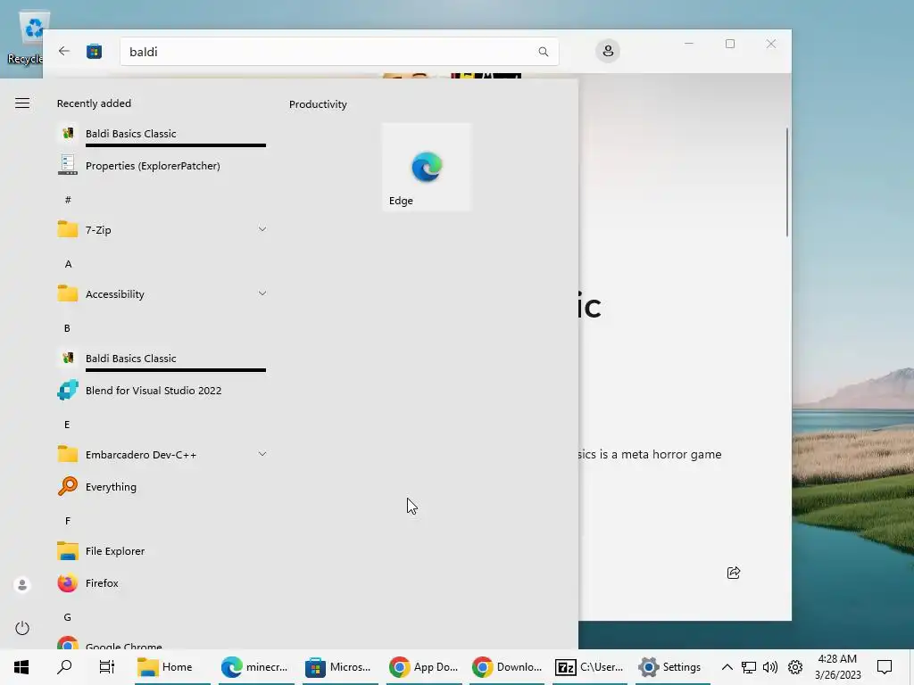Open Properties (ExplorerPatcher) in Start menu

162,165
